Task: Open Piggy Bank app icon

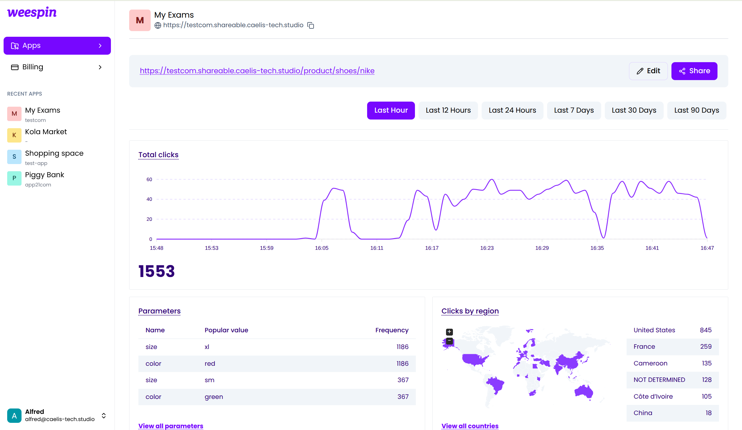Action: 14,178
